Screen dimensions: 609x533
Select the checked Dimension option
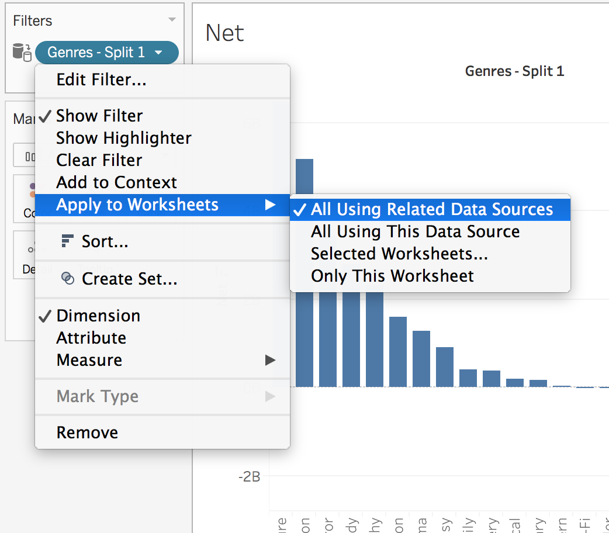click(x=98, y=316)
